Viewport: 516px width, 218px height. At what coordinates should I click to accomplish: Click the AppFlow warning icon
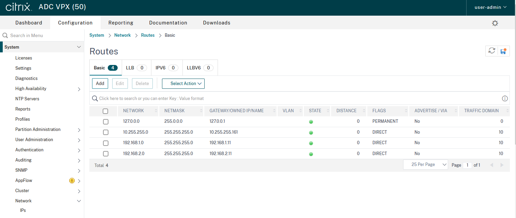pos(72,181)
